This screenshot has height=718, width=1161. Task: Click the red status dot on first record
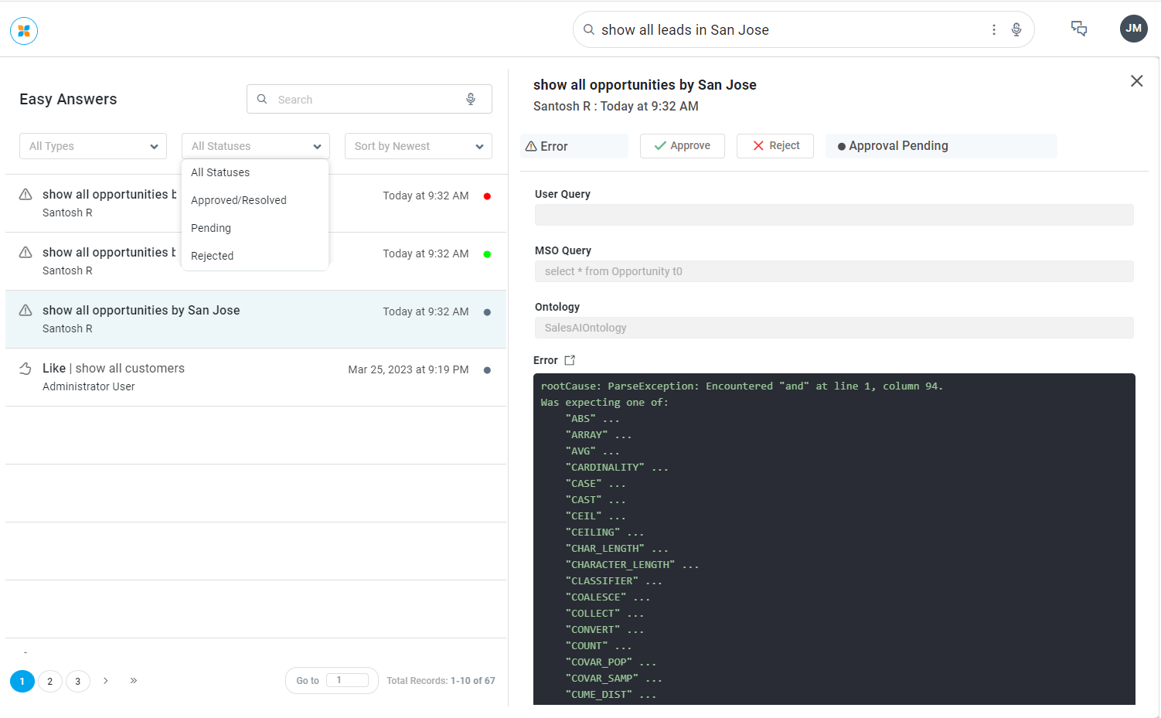(487, 196)
